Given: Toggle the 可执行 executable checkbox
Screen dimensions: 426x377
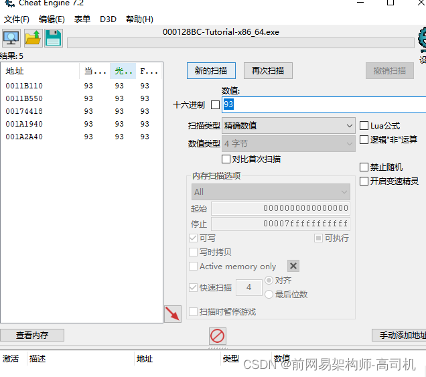Looking at the screenshot, I should (x=318, y=238).
